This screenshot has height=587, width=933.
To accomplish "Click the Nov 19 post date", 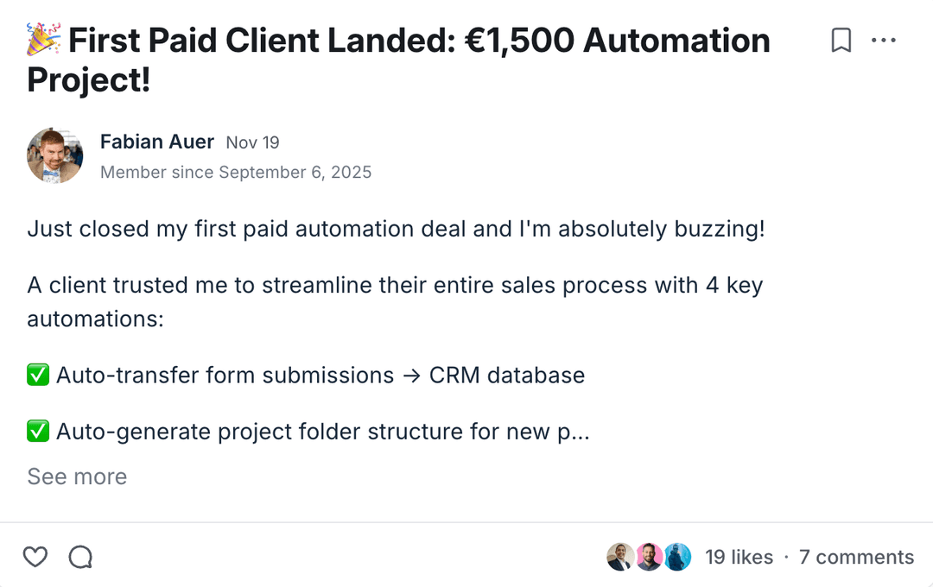I will 253,142.
